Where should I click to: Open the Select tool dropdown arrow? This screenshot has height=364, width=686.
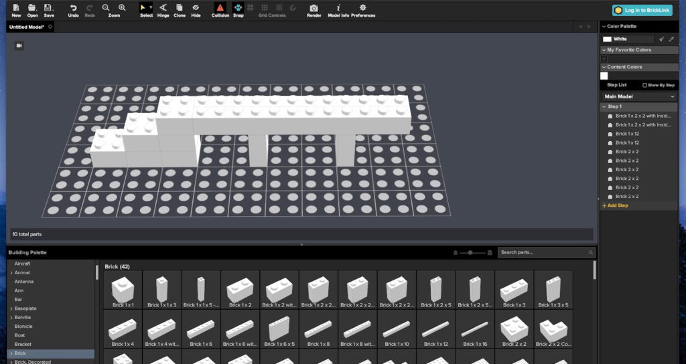click(151, 7)
